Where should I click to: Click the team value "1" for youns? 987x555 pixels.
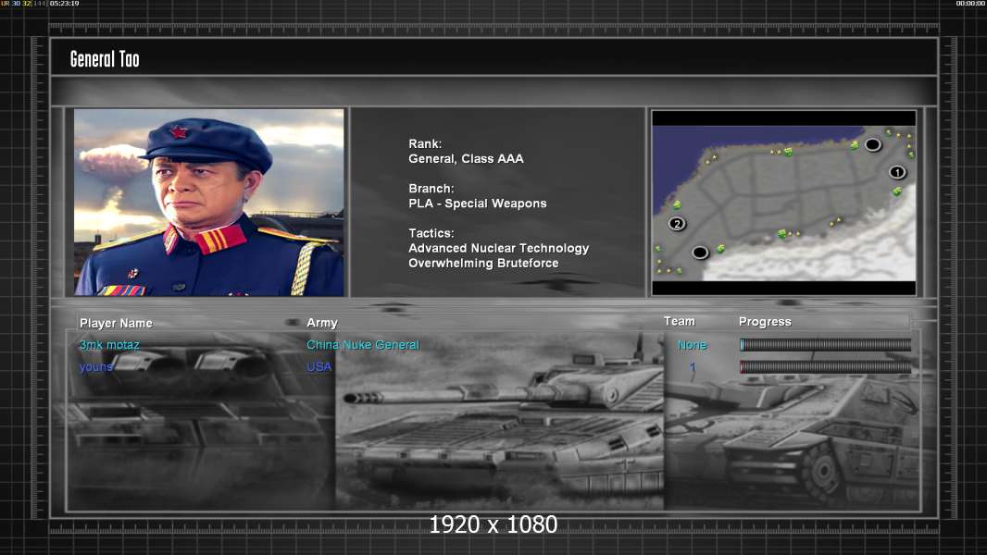point(693,367)
